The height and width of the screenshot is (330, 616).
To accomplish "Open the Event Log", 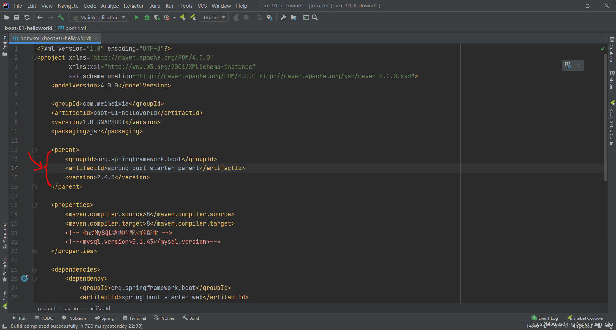I will (x=544, y=318).
